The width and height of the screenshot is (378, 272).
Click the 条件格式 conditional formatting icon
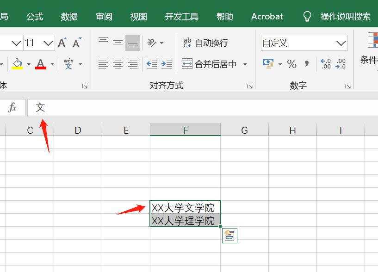tap(372, 40)
